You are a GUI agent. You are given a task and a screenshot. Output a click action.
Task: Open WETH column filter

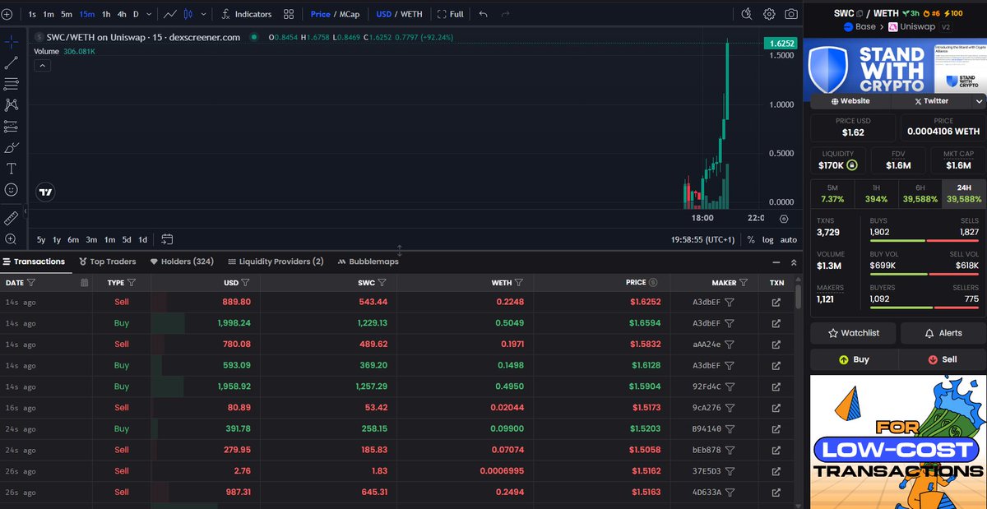pyautogui.click(x=521, y=282)
